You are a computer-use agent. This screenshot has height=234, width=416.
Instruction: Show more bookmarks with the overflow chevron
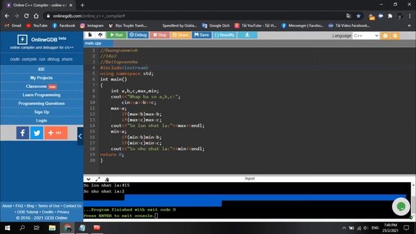[x=409, y=26]
